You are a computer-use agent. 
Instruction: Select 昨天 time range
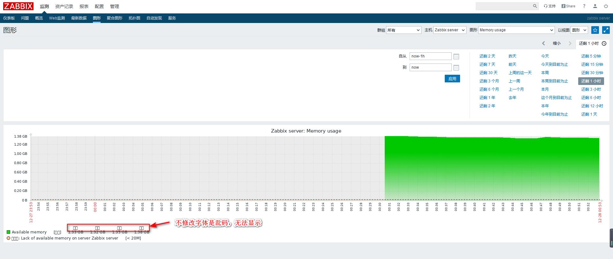click(x=512, y=56)
